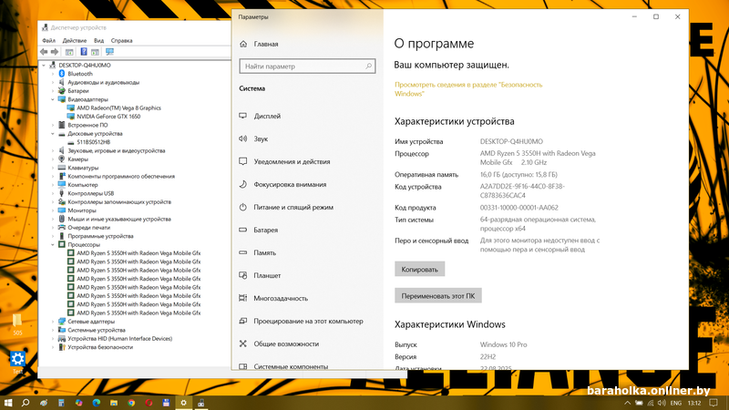Image resolution: width=729 pixels, height=410 pixels.
Task: Open File Explorer from the taskbar
Action: 114,403
